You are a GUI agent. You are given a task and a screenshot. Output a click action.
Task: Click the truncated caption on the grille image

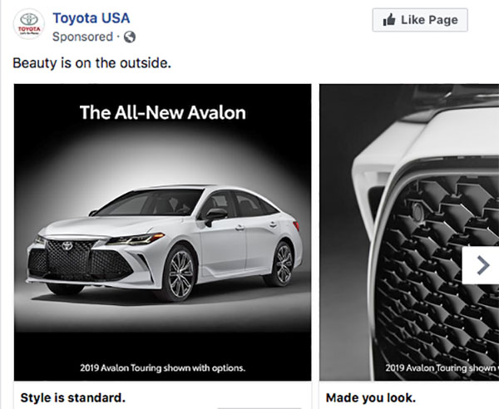pyautogui.click(x=442, y=368)
